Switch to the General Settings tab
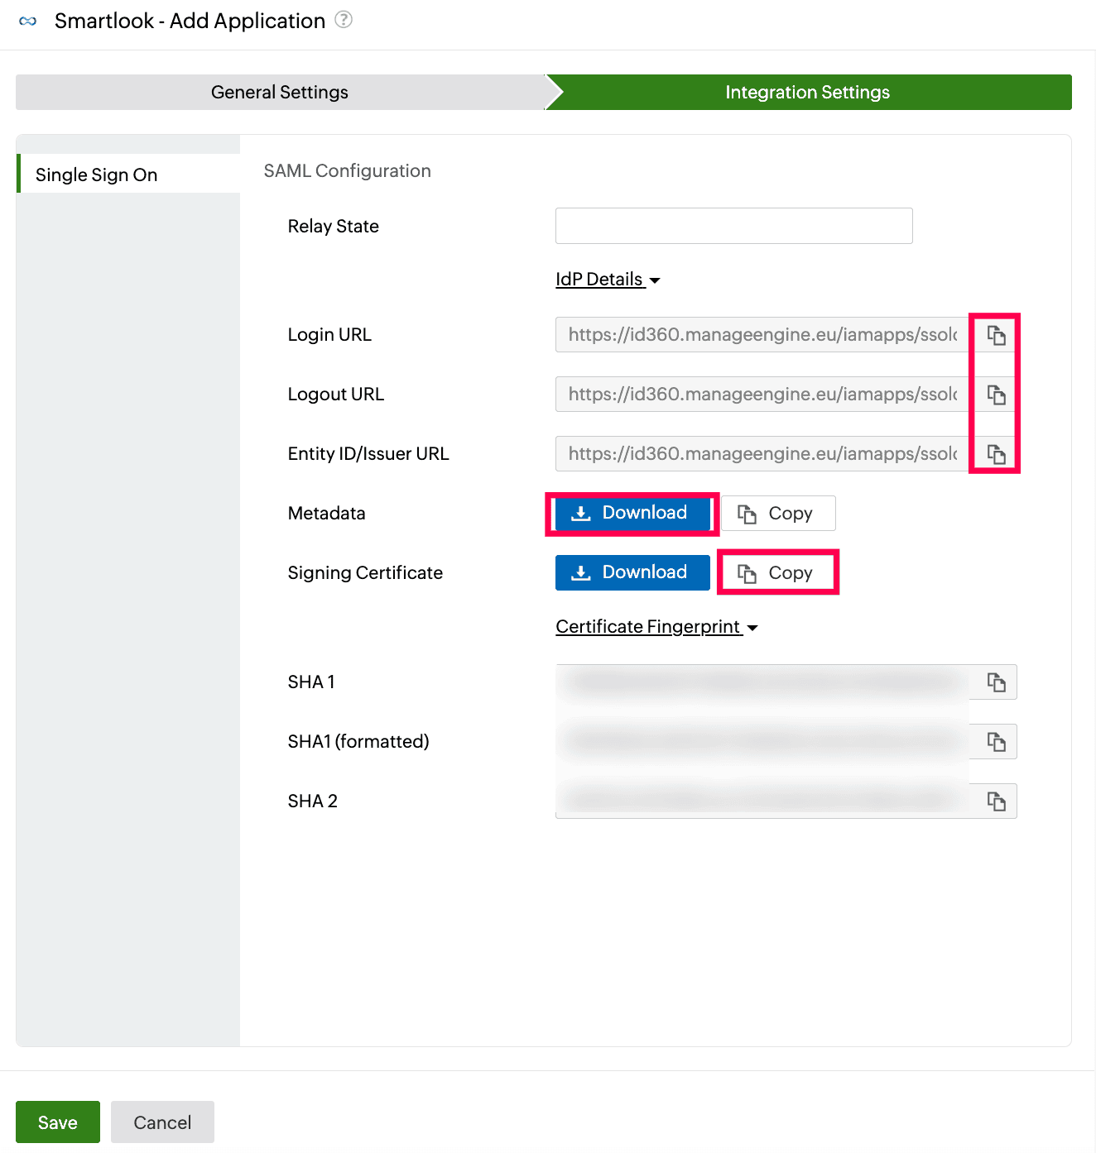Screen dimensions: 1096x1153 tap(279, 92)
